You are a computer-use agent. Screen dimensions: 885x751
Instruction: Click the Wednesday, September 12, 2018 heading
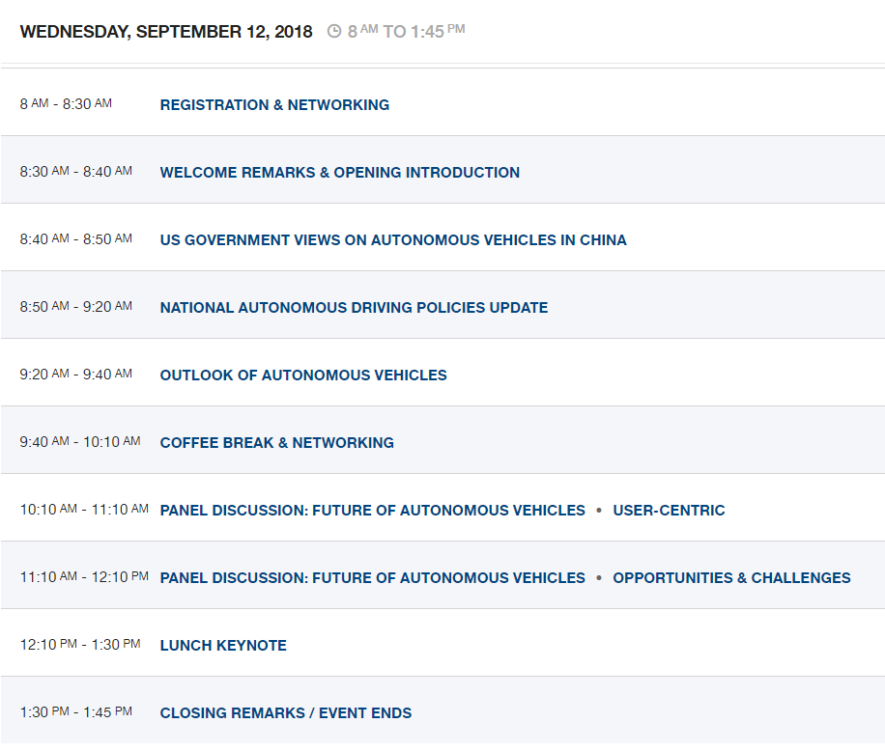[x=166, y=32]
